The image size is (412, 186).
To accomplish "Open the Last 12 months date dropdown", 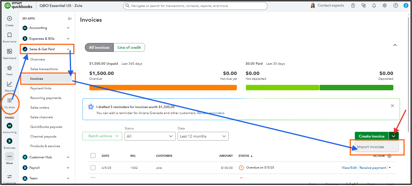I will pyautogui.click(x=203, y=136).
